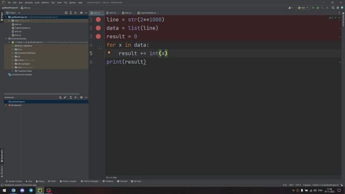The image size is (345, 194).
Task: Open the Code menu
Action: [37, 3]
